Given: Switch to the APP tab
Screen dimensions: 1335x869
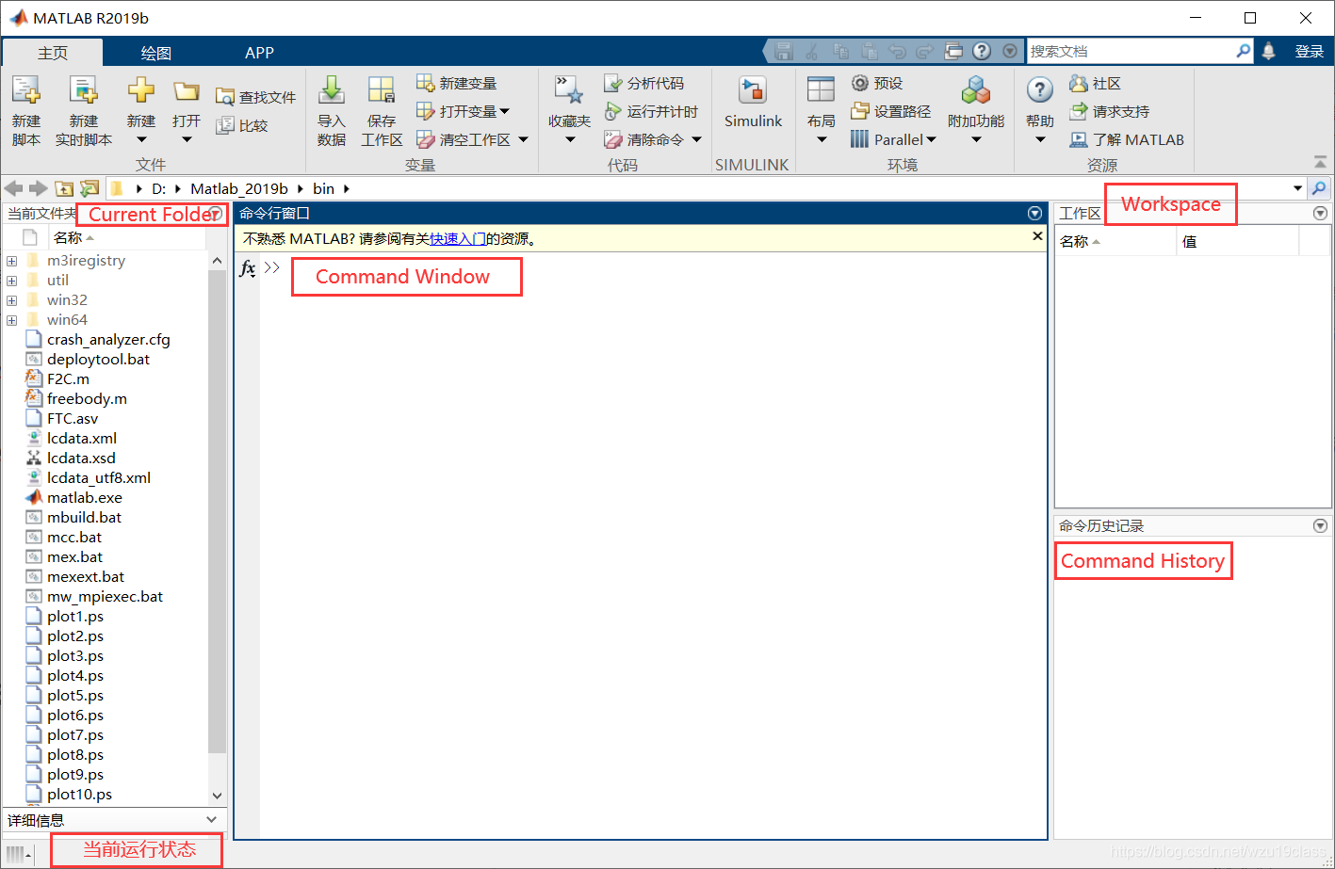Looking at the screenshot, I should pos(259,53).
